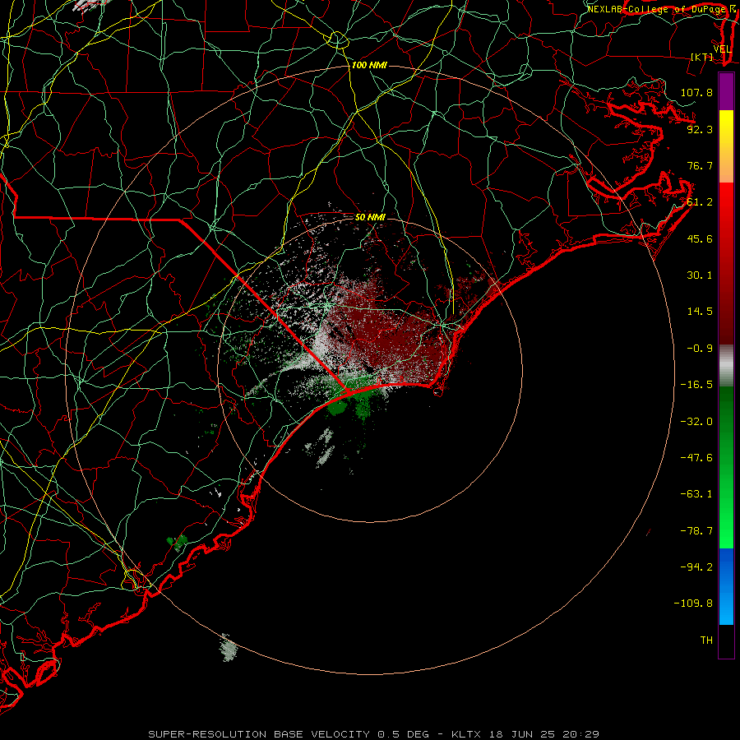
Task: Click the 61.2 velocity value
Action: coord(700,202)
